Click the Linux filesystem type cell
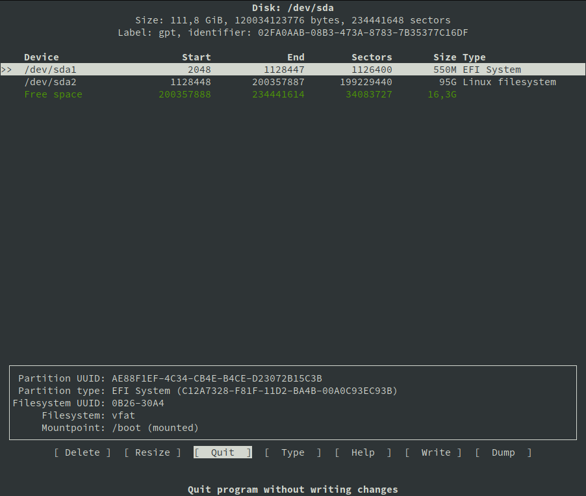 (509, 82)
